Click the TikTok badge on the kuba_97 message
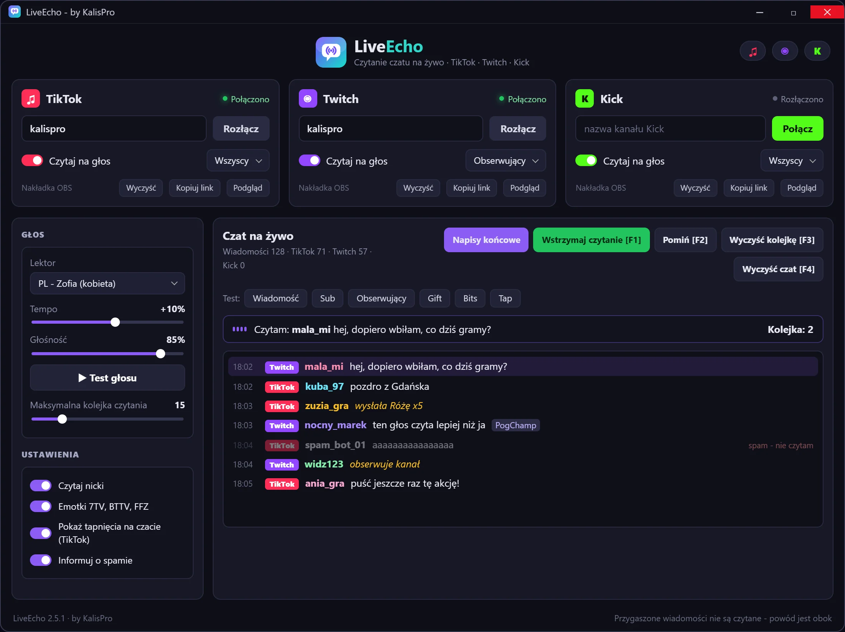Viewport: 845px width, 632px height. (282, 387)
